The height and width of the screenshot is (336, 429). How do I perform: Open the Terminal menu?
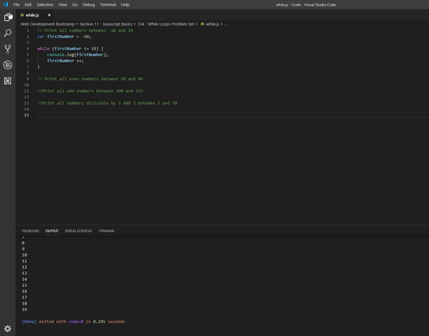108,4
